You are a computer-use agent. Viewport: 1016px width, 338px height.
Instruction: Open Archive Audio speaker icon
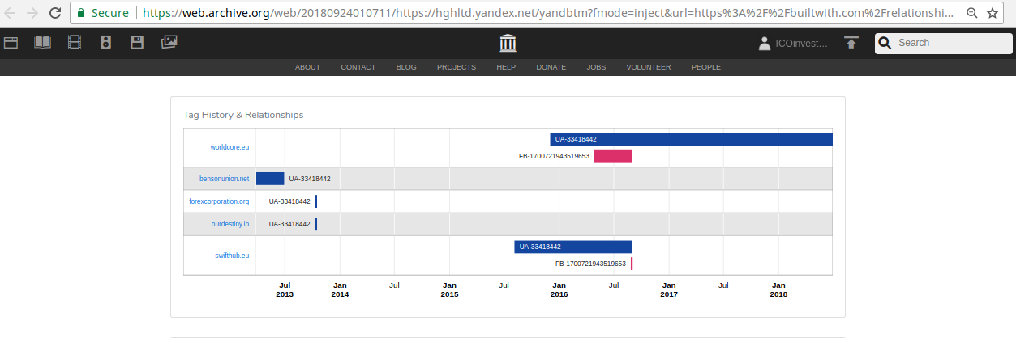point(105,43)
